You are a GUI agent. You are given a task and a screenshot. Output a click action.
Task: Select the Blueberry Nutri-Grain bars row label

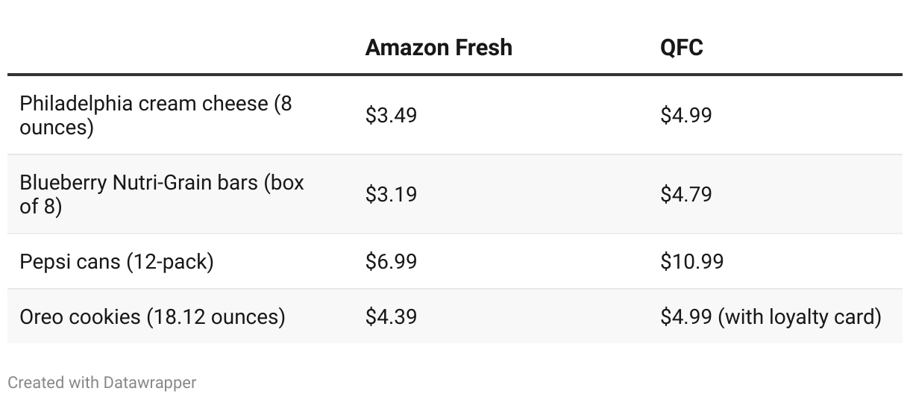(x=162, y=194)
